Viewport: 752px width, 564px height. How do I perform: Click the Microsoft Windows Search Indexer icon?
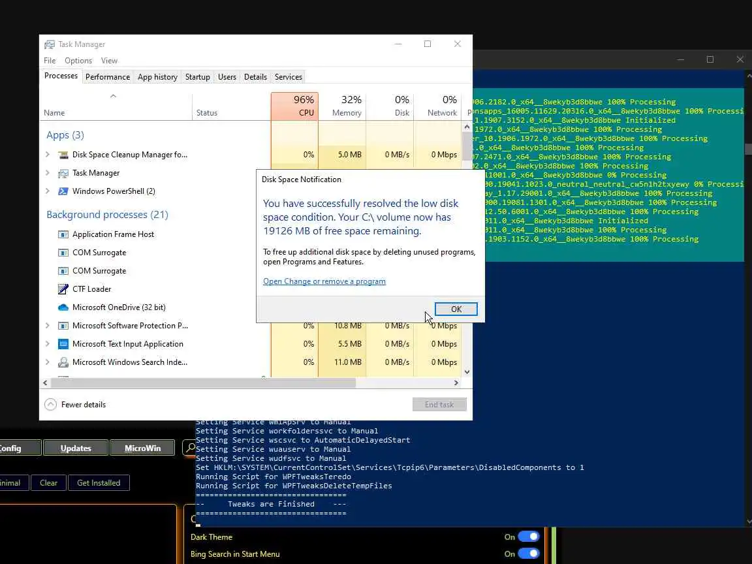pyautogui.click(x=63, y=362)
